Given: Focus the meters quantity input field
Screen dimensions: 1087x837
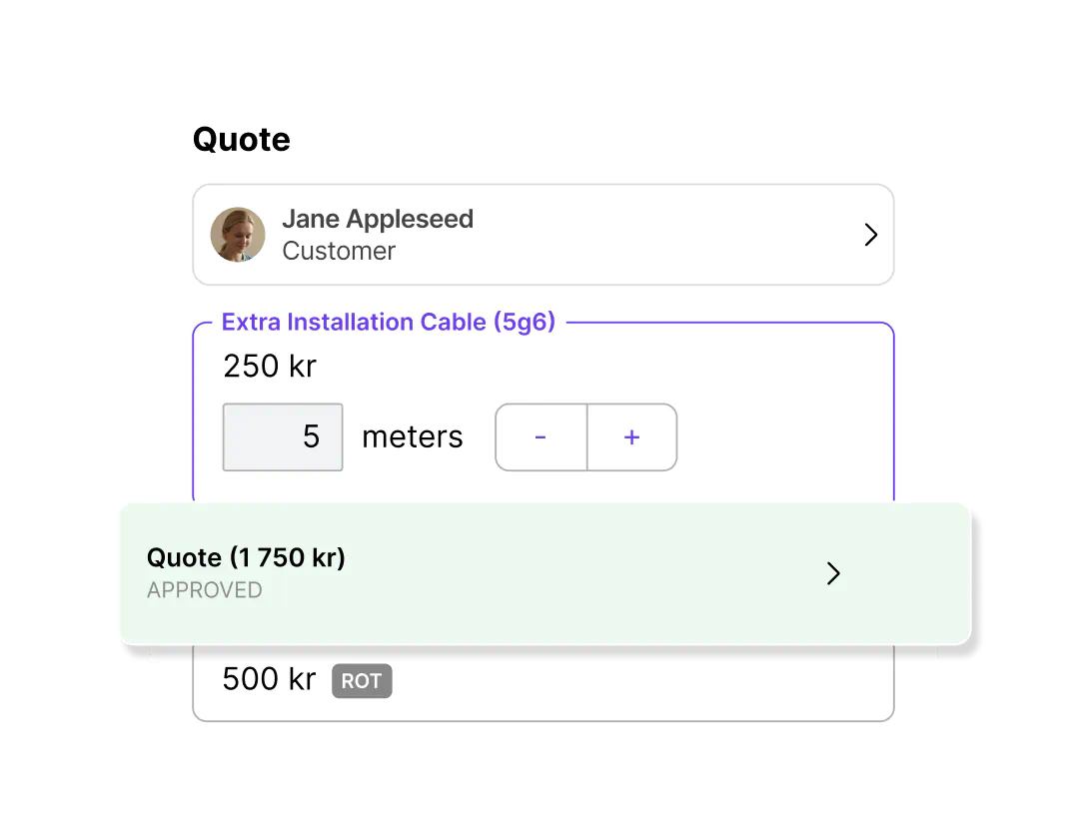Looking at the screenshot, I should [283, 437].
